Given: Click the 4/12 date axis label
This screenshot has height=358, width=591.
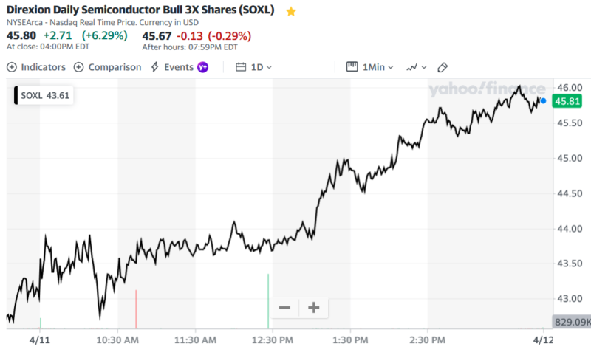Looking at the screenshot, I should (x=543, y=340).
